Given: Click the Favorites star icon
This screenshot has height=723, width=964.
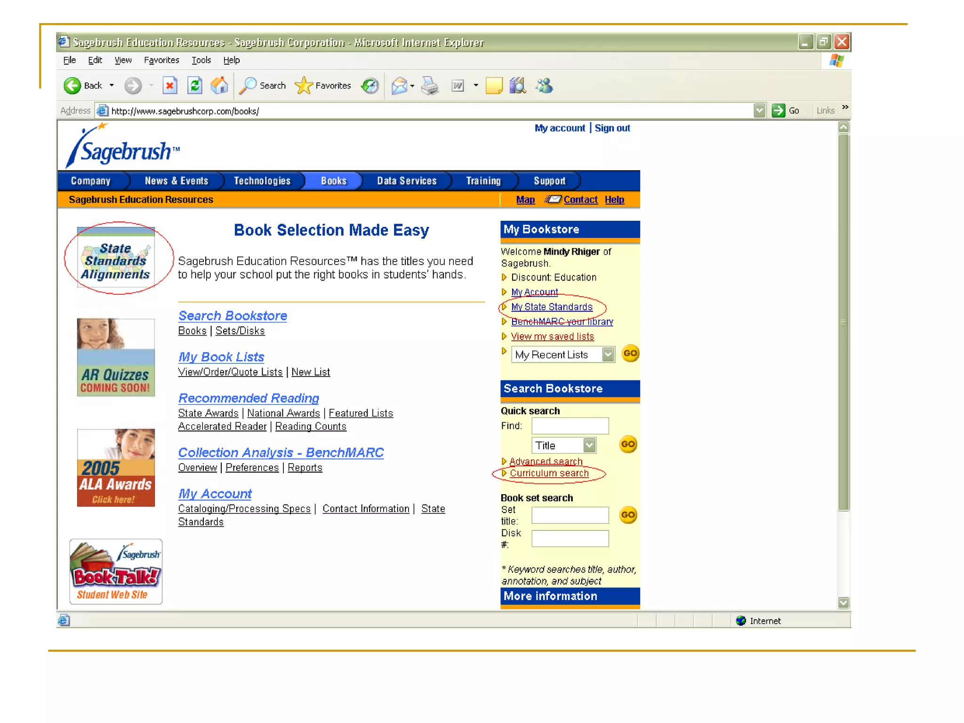Looking at the screenshot, I should click(304, 86).
